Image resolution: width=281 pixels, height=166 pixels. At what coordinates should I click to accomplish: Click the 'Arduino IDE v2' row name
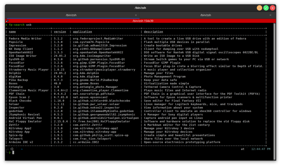click(x=21, y=142)
